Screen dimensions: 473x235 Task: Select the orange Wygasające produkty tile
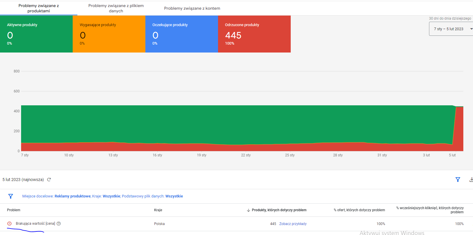pyautogui.click(x=109, y=34)
